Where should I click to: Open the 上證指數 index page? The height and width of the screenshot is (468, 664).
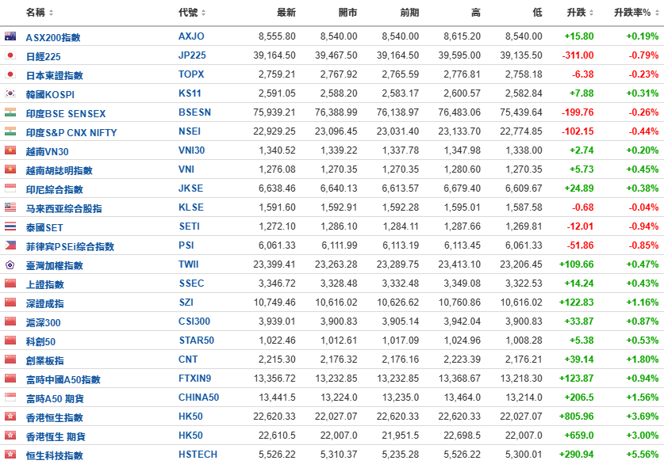pos(45,285)
